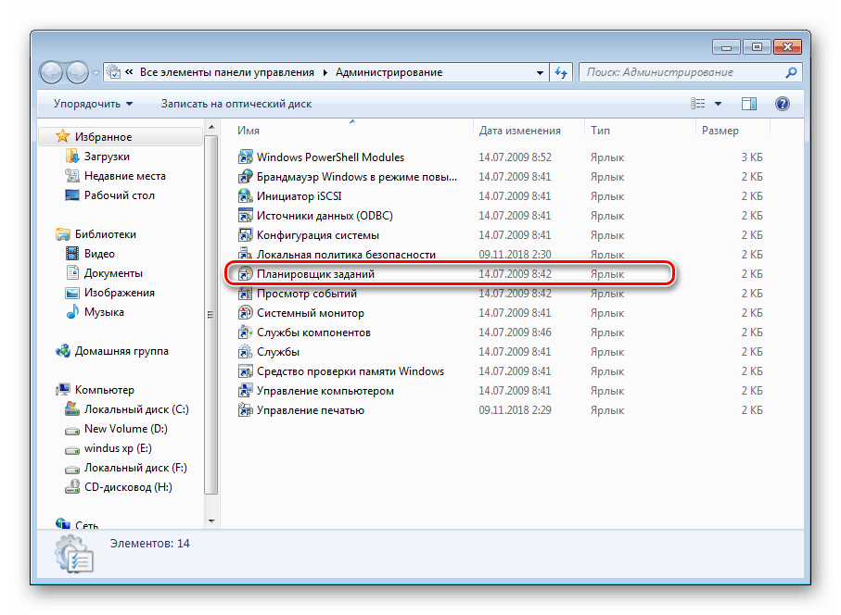Open the Упорядочить menu
This screenshot has height=615, width=841.
[x=93, y=104]
